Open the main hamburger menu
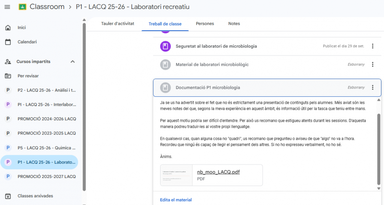The height and width of the screenshot is (205, 384). [7, 7]
